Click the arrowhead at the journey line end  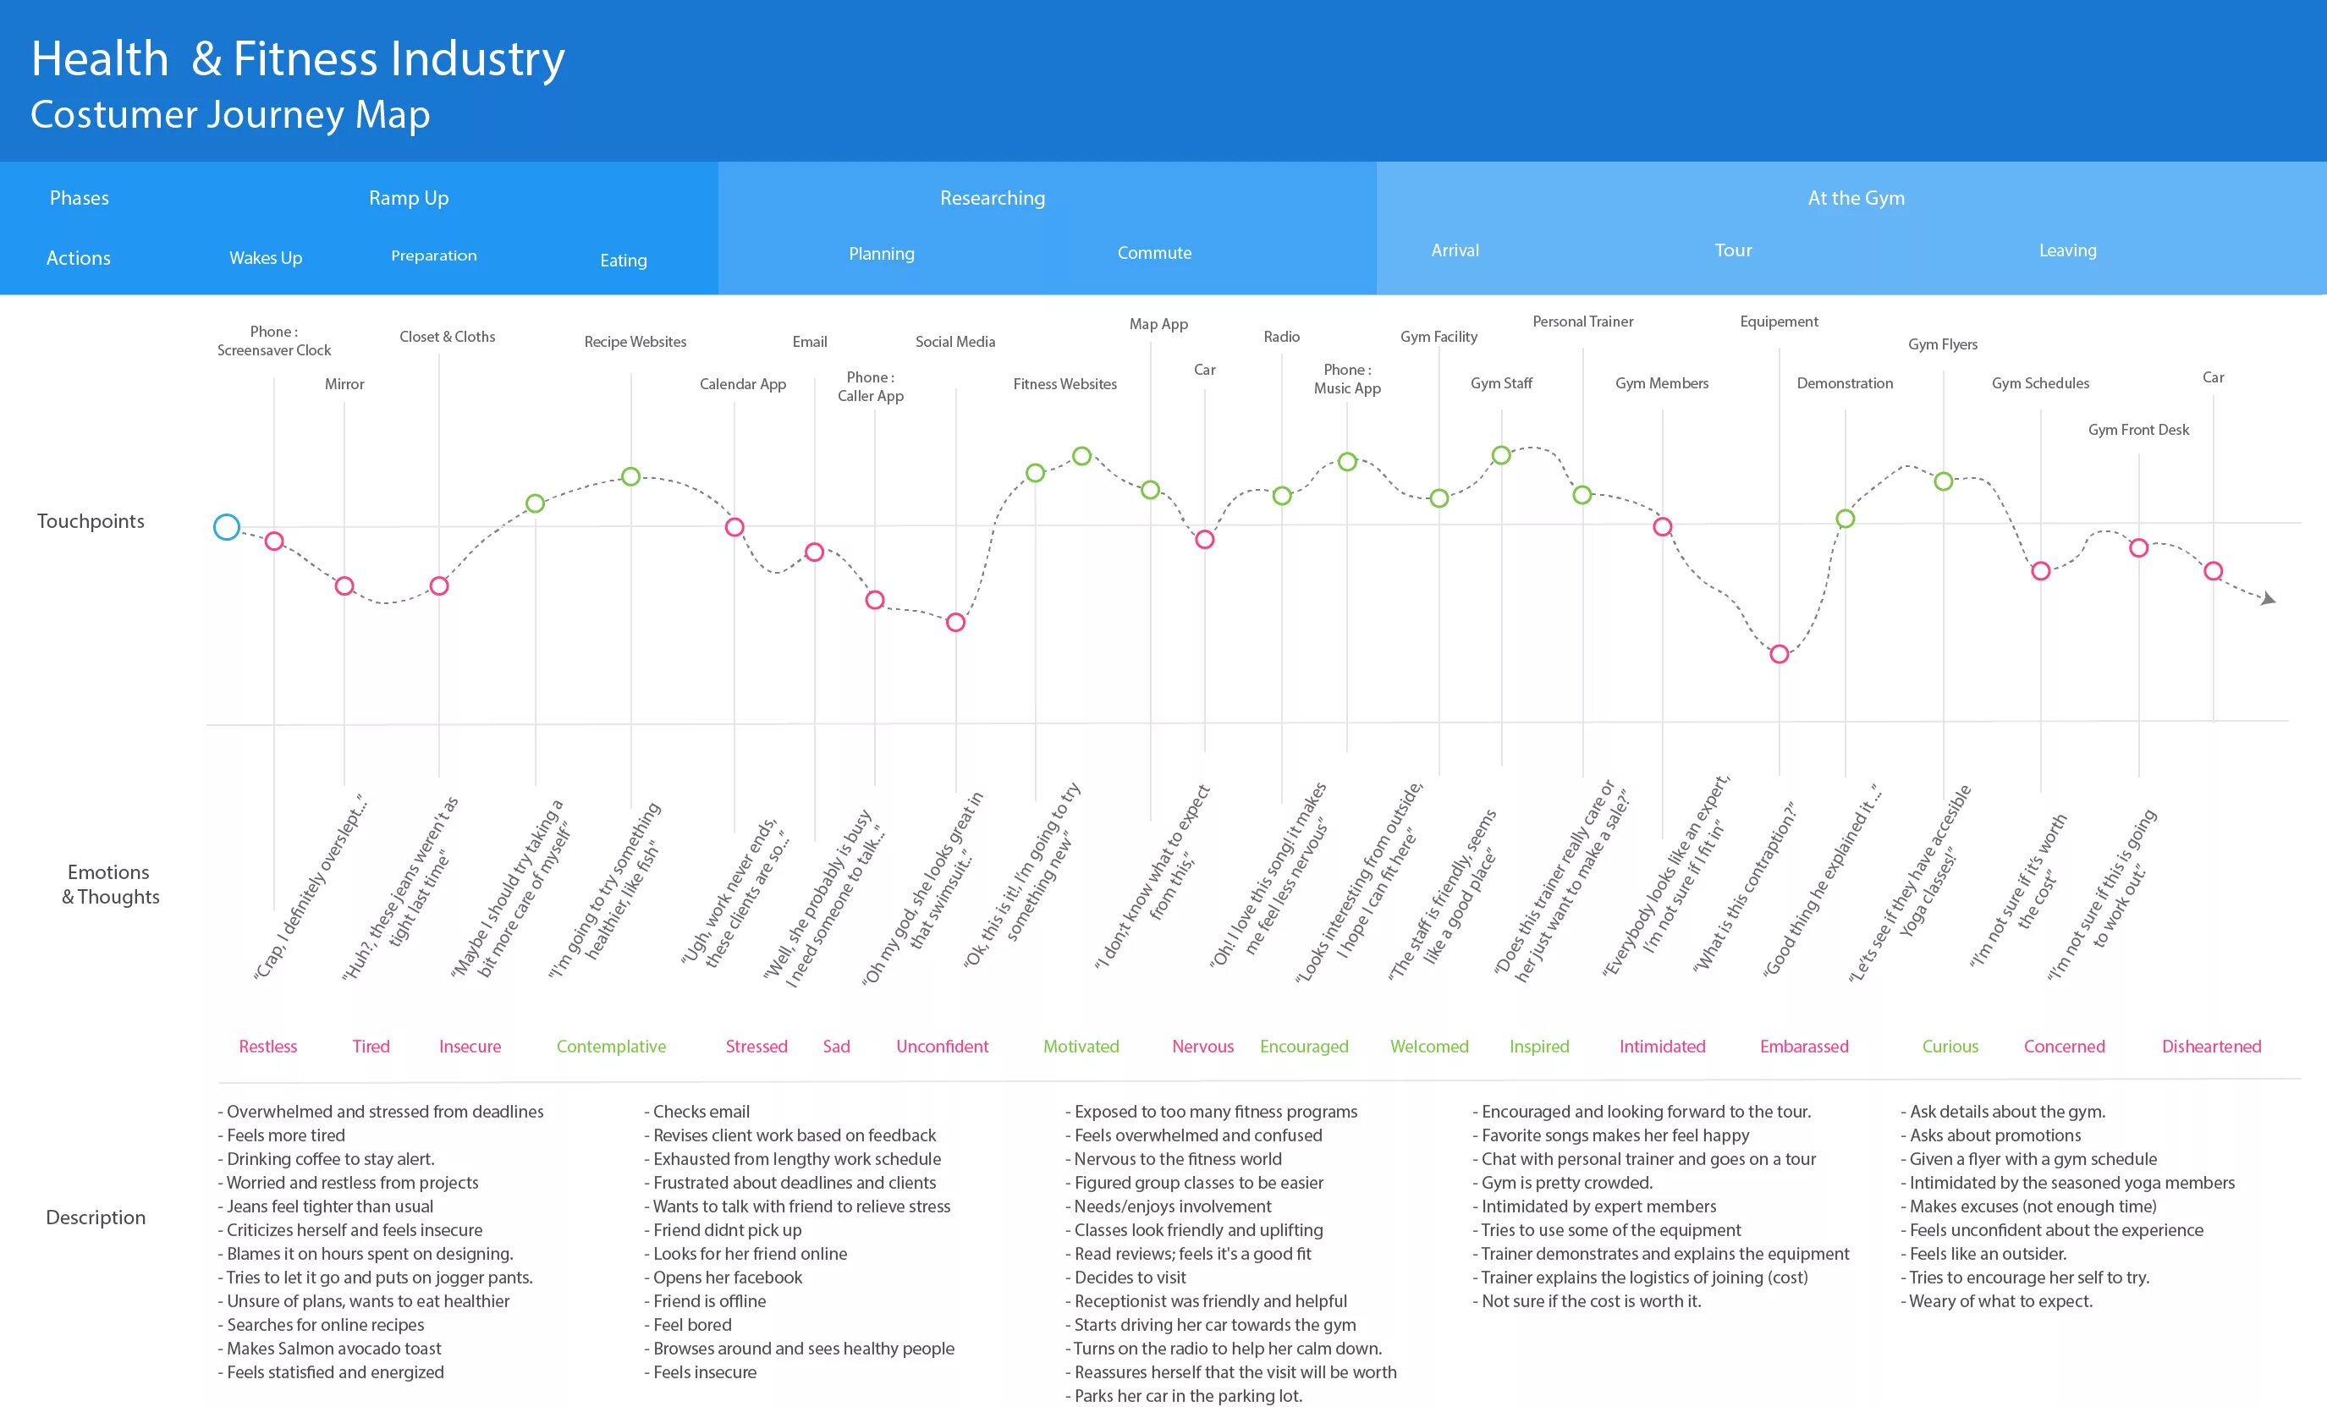pos(2269,599)
